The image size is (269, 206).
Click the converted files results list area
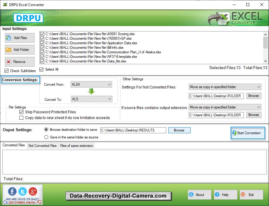134,162
